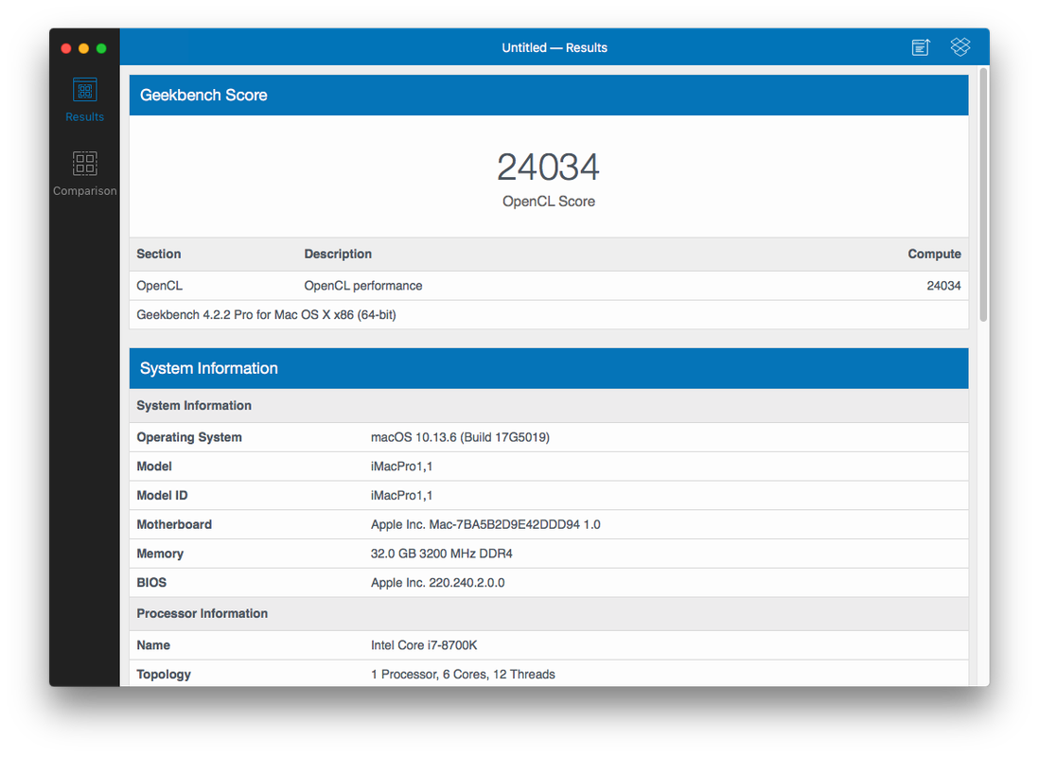The width and height of the screenshot is (1039, 757).
Task: Click the 'Processor Information' subheader row
Action: pyautogui.click(x=549, y=614)
